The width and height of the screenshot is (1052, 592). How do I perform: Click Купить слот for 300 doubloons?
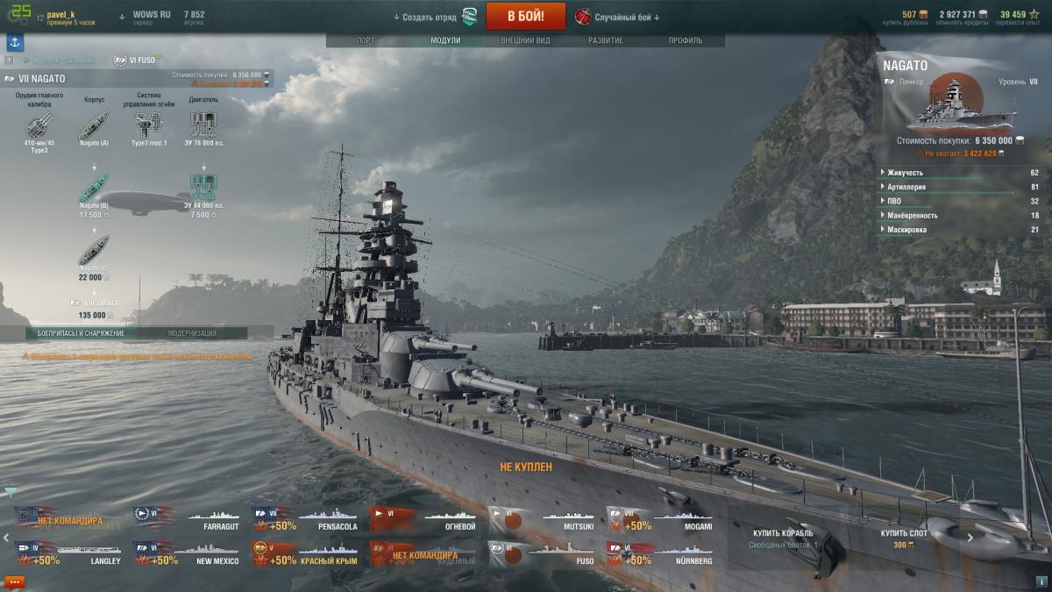(902, 538)
